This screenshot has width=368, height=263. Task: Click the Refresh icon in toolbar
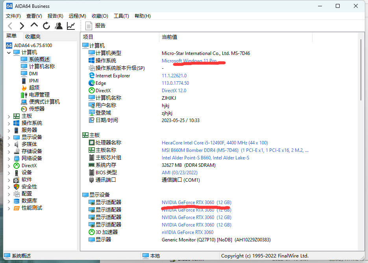pyautogui.click(x=46, y=26)
